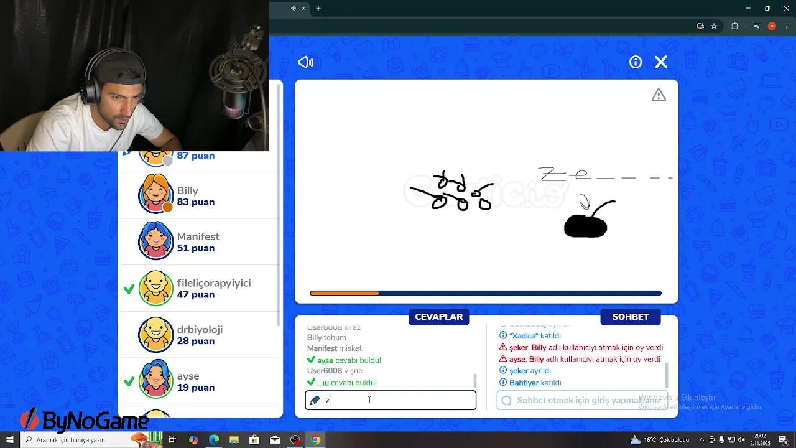This screenshot has width=796, height=448.
Task: Select fileliçorapyiyici's avatar
Action: pos(155,289)
